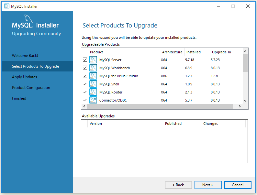
Task: Click the vertical scrollbar thumb
Action: (245, 63)
